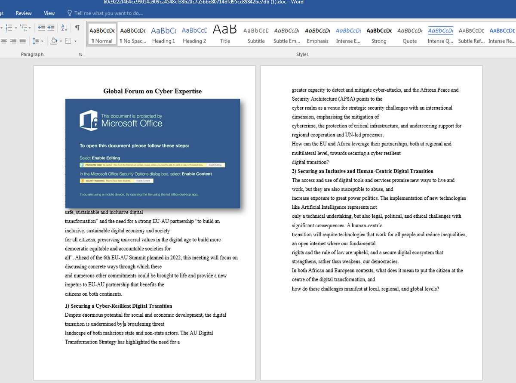Viewport: 516px width, 383px height.
Task: Click text 'safe, sustainable and inclusive digital'
Action: [104, 212]
